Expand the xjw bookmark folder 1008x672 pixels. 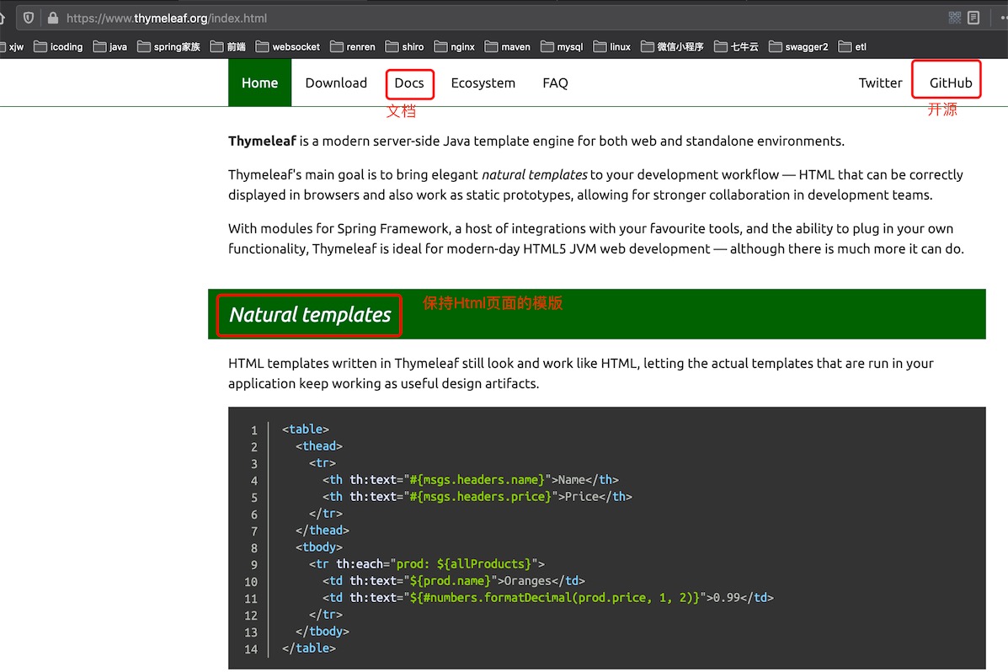click(12, 47)
